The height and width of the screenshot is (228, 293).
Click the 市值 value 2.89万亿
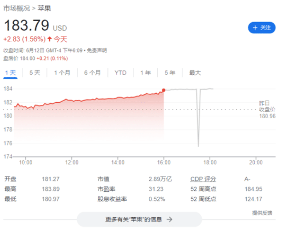click(160, 179)
